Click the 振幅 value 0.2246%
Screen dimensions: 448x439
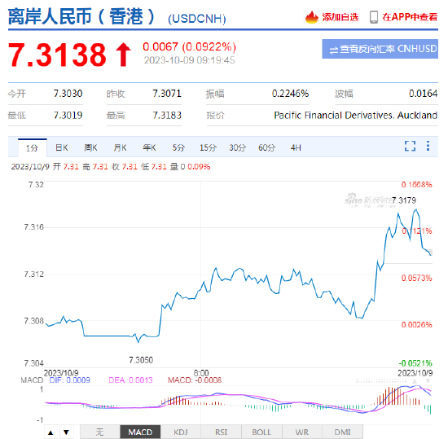290,94
